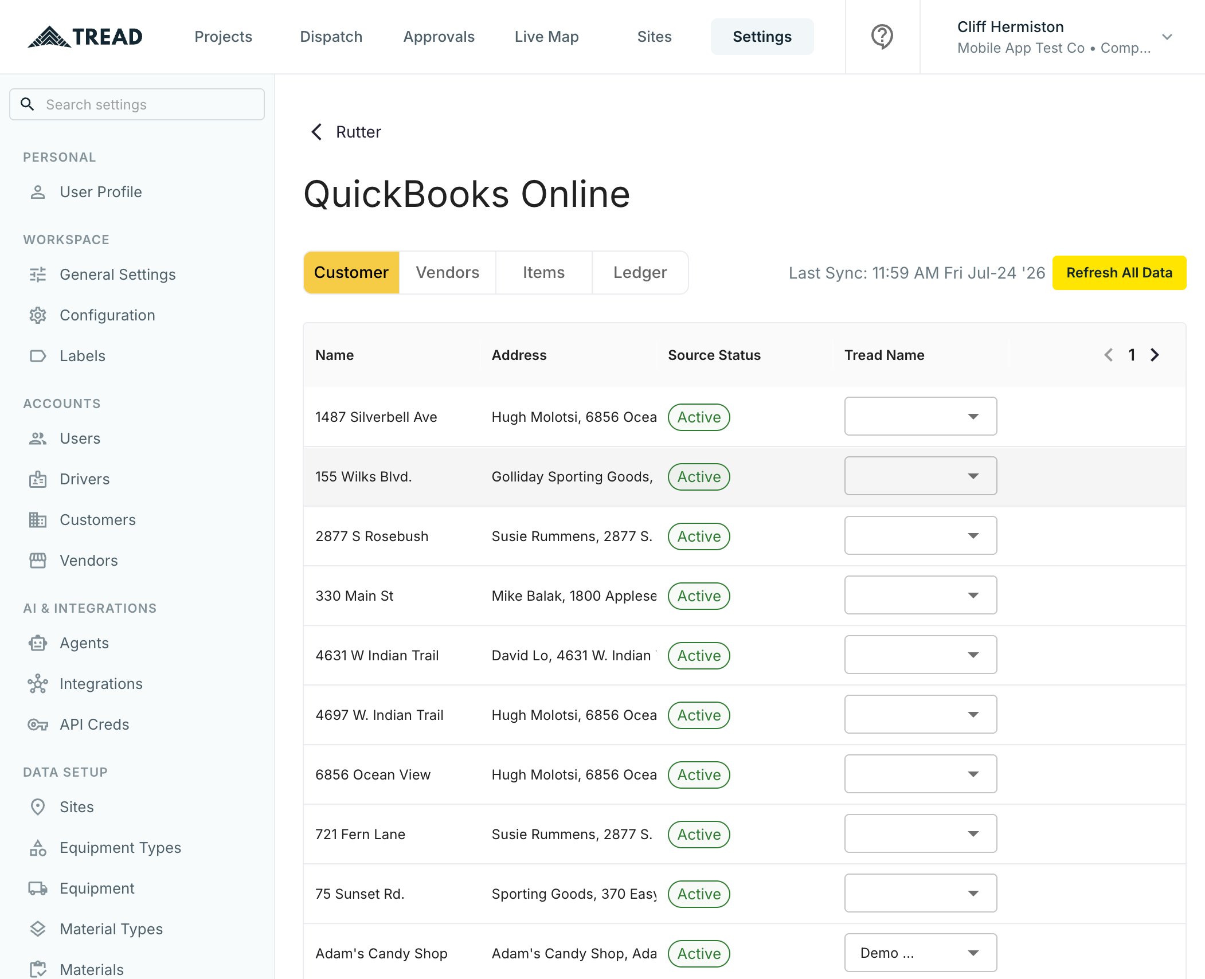Open User Profile settings link
This screenshot has height=979, width=1205.
(101, 192)
